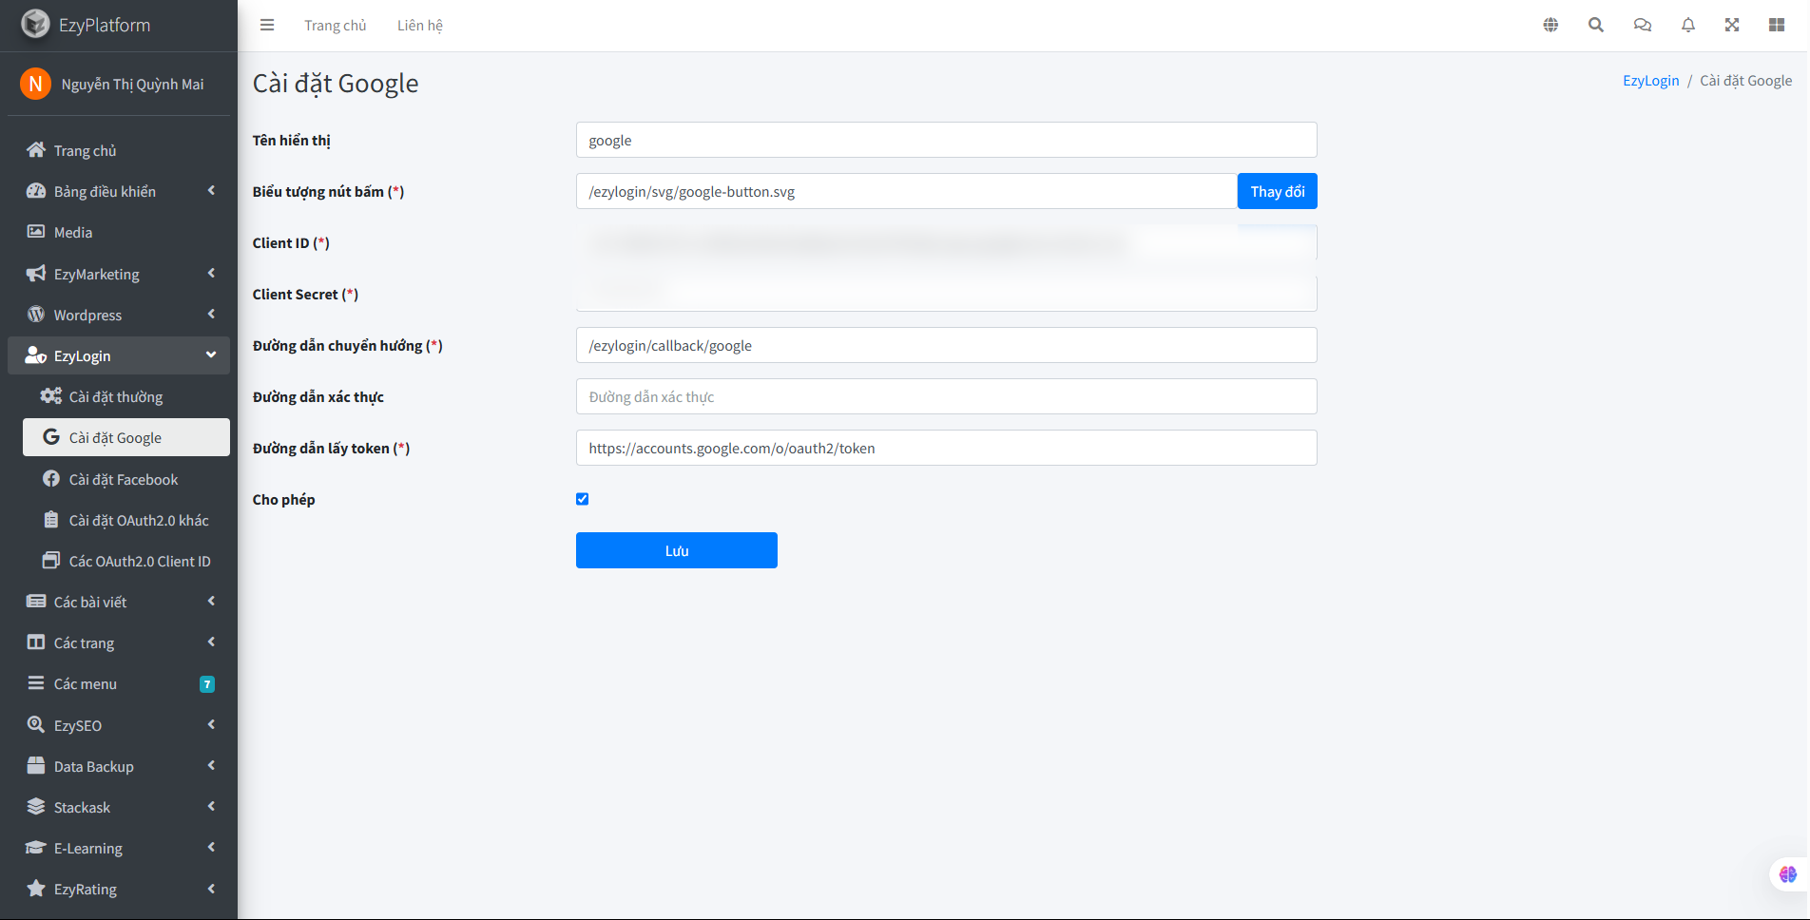Open the grid apps icon in top bar
The image size is (1810, 920).
click(x=1777, y=25)
